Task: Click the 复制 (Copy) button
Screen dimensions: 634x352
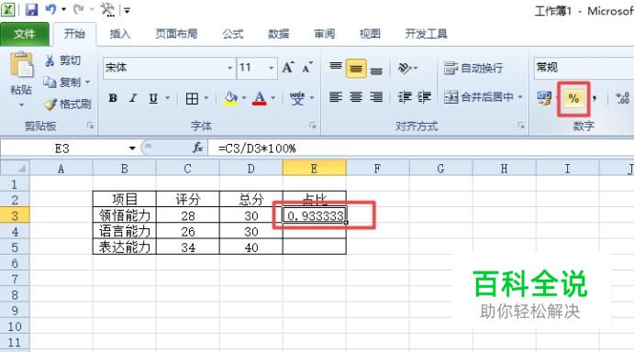Action: (x=61, y=82)
